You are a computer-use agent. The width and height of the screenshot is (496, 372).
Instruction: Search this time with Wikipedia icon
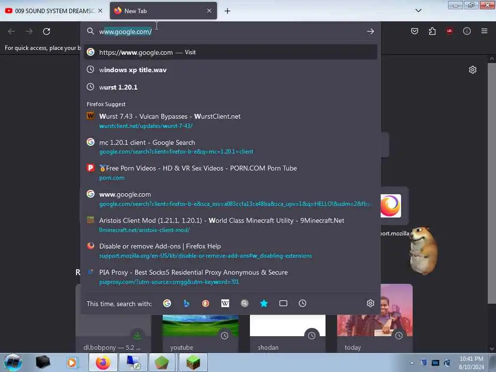tap(225, 303)
